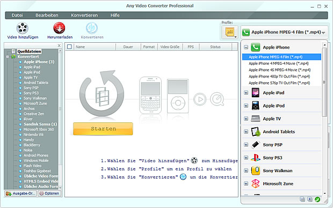Click the profile list scroll-down arrow
The width and height of the screenshot is (333, 208).
pyautogui.click(x=324, y=193)
